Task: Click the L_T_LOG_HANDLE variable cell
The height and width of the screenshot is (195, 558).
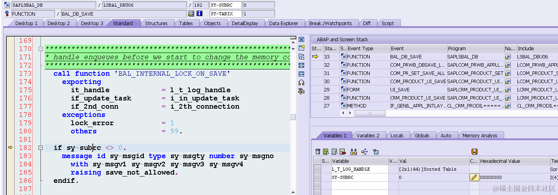Action: (359, 169)
